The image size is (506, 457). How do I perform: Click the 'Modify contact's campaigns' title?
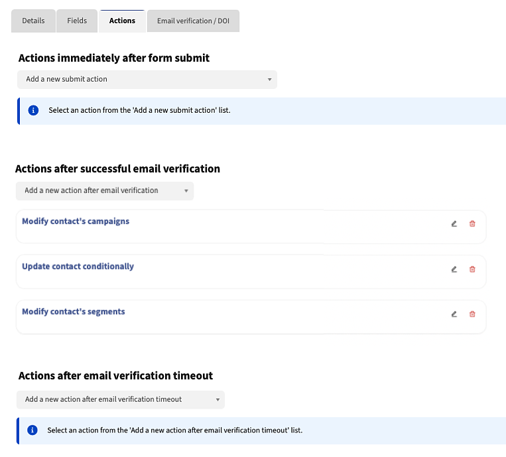click(76, 222)
